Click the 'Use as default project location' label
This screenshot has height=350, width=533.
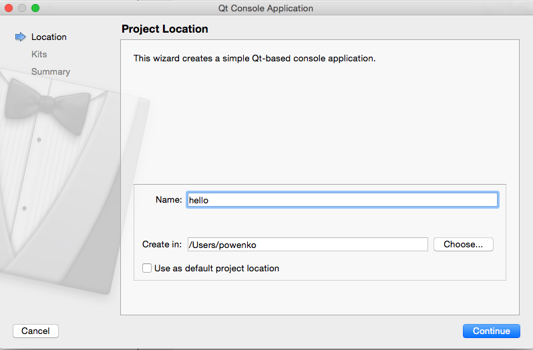pos(216,268)
